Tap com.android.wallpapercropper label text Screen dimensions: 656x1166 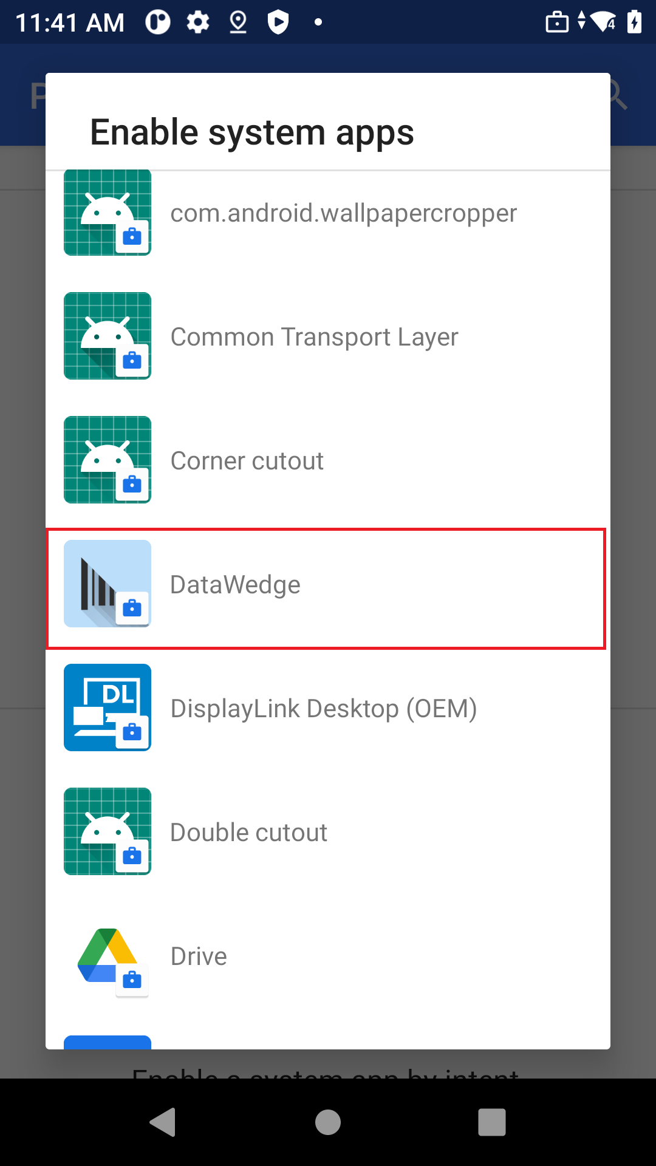point(344,213)
